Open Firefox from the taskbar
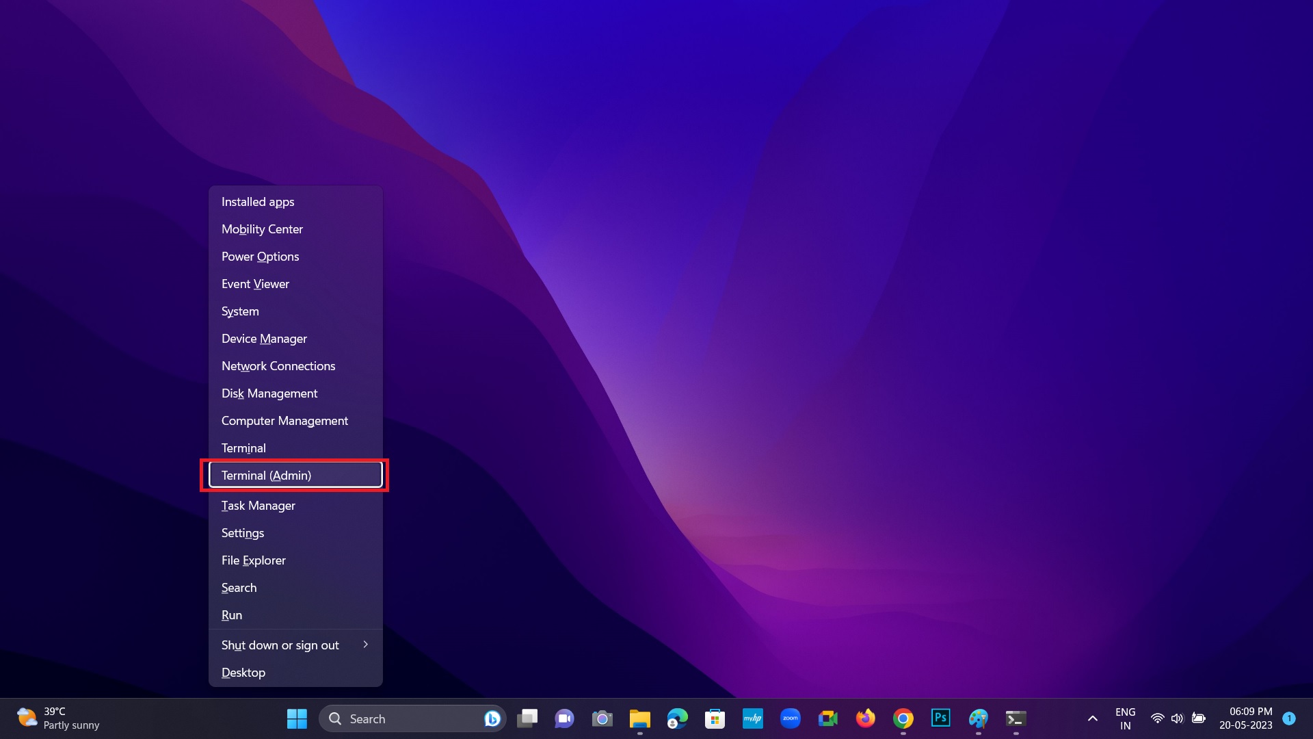The height and width of the screenshot is (739, 1313). (865, 718)
